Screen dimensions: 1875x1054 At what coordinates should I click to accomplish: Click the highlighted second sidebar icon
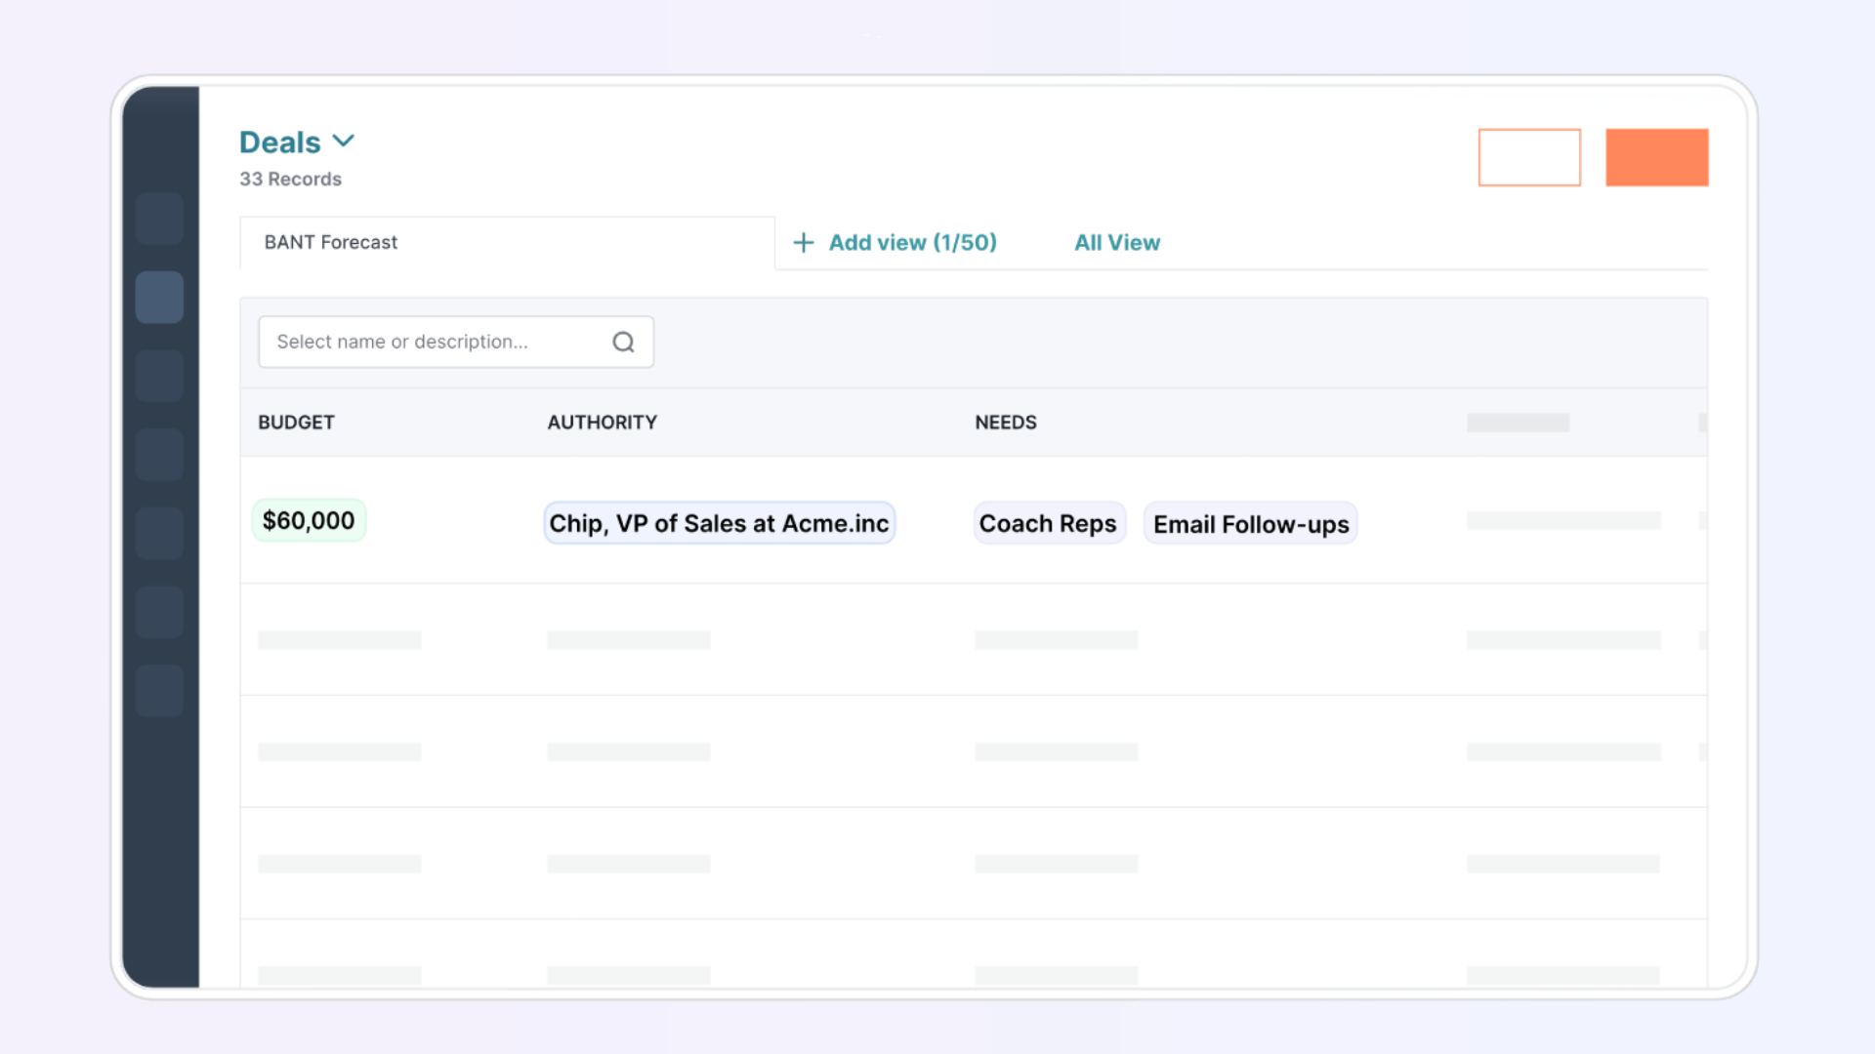tap(159, 297)
